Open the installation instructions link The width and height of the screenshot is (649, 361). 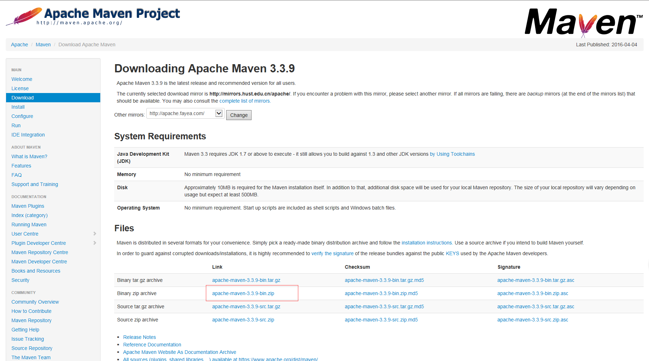pyautogui.click(x=427, y=243)
